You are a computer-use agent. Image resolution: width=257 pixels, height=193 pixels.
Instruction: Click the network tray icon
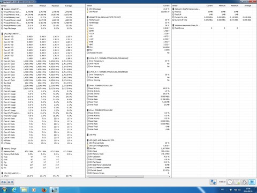coord(236,190)
